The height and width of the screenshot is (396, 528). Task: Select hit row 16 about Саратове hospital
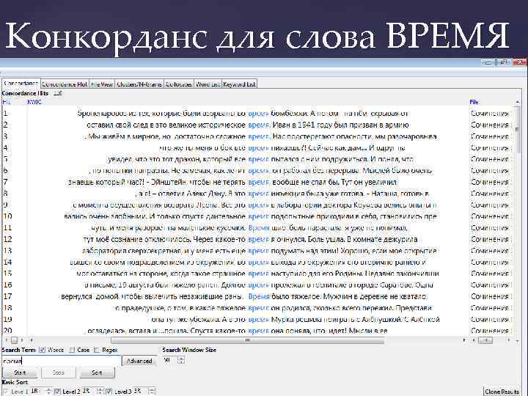click(x=257, y=285)
